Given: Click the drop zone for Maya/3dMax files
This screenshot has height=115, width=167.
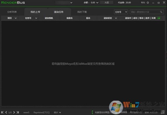Looking at the screenshot, I should 83,63.
